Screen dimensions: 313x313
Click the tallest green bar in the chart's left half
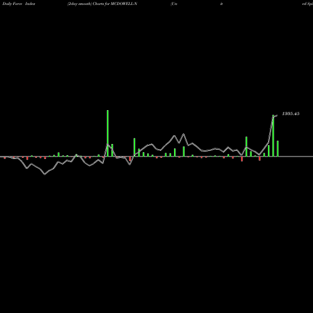coord(108,133)
